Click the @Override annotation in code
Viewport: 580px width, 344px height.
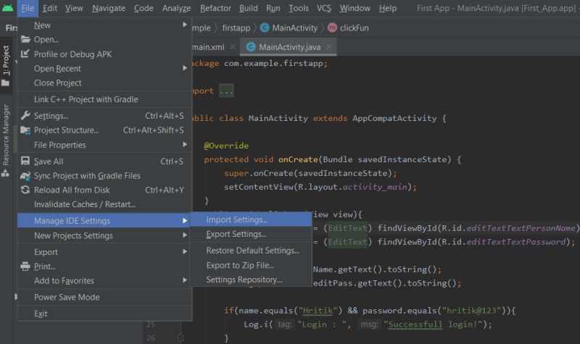[x=226, y=146]
